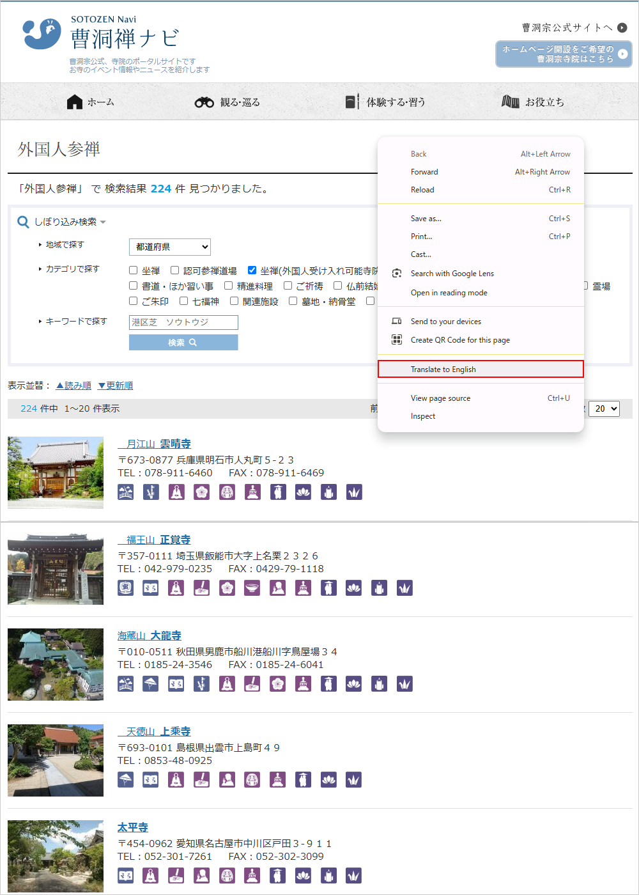The height and width of the screenshot is (895, 639).
Task: Click the map icon beside お役立ち
Action: pyautogui.click(x=510, y=102)
